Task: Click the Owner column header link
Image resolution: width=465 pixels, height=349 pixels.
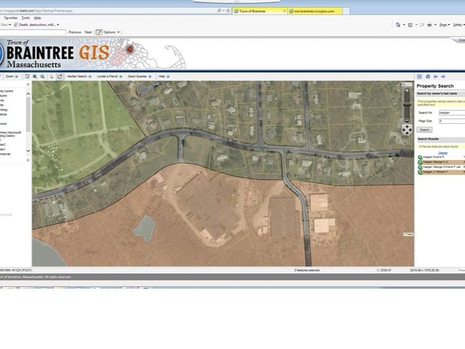Action: tap(443, 153)
